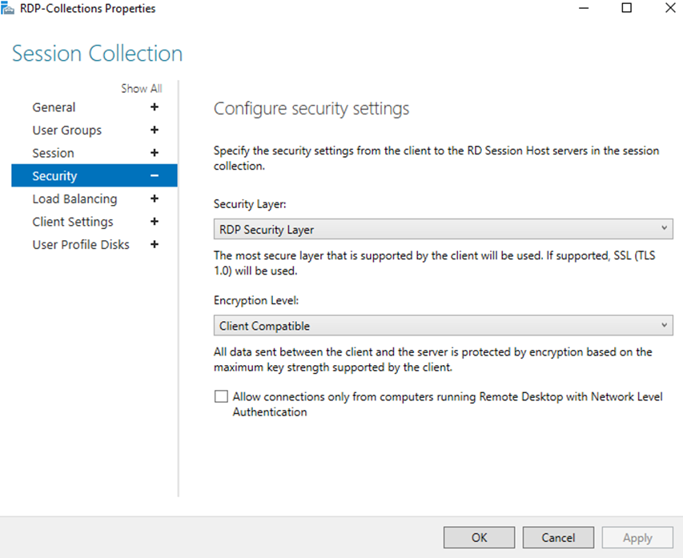
Task: Open the Security Layer dropdown
Action: coord(443,230)
